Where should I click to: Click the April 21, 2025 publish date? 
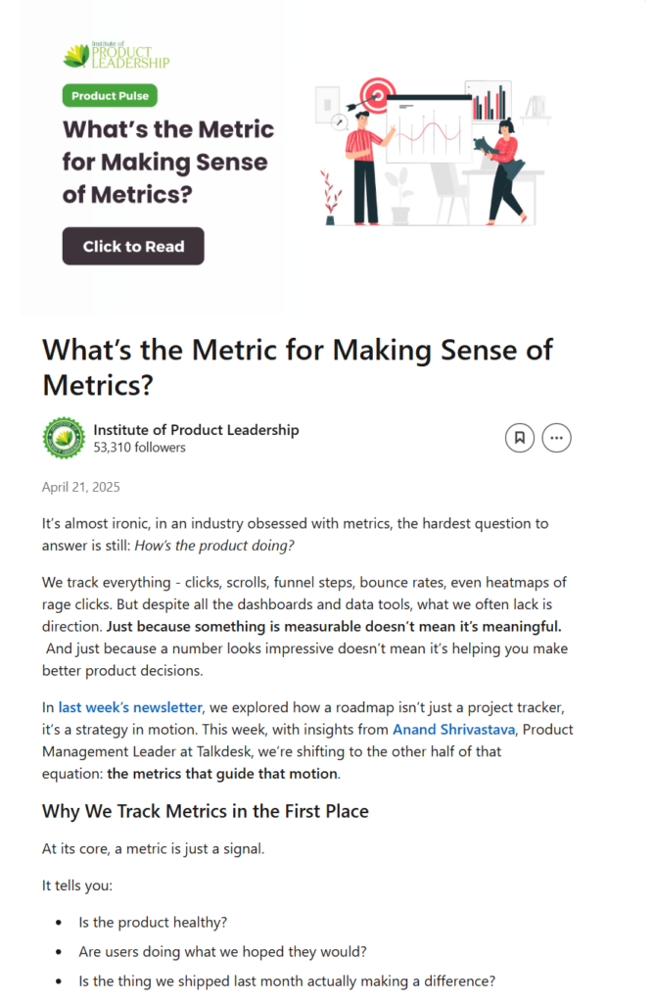81,487
